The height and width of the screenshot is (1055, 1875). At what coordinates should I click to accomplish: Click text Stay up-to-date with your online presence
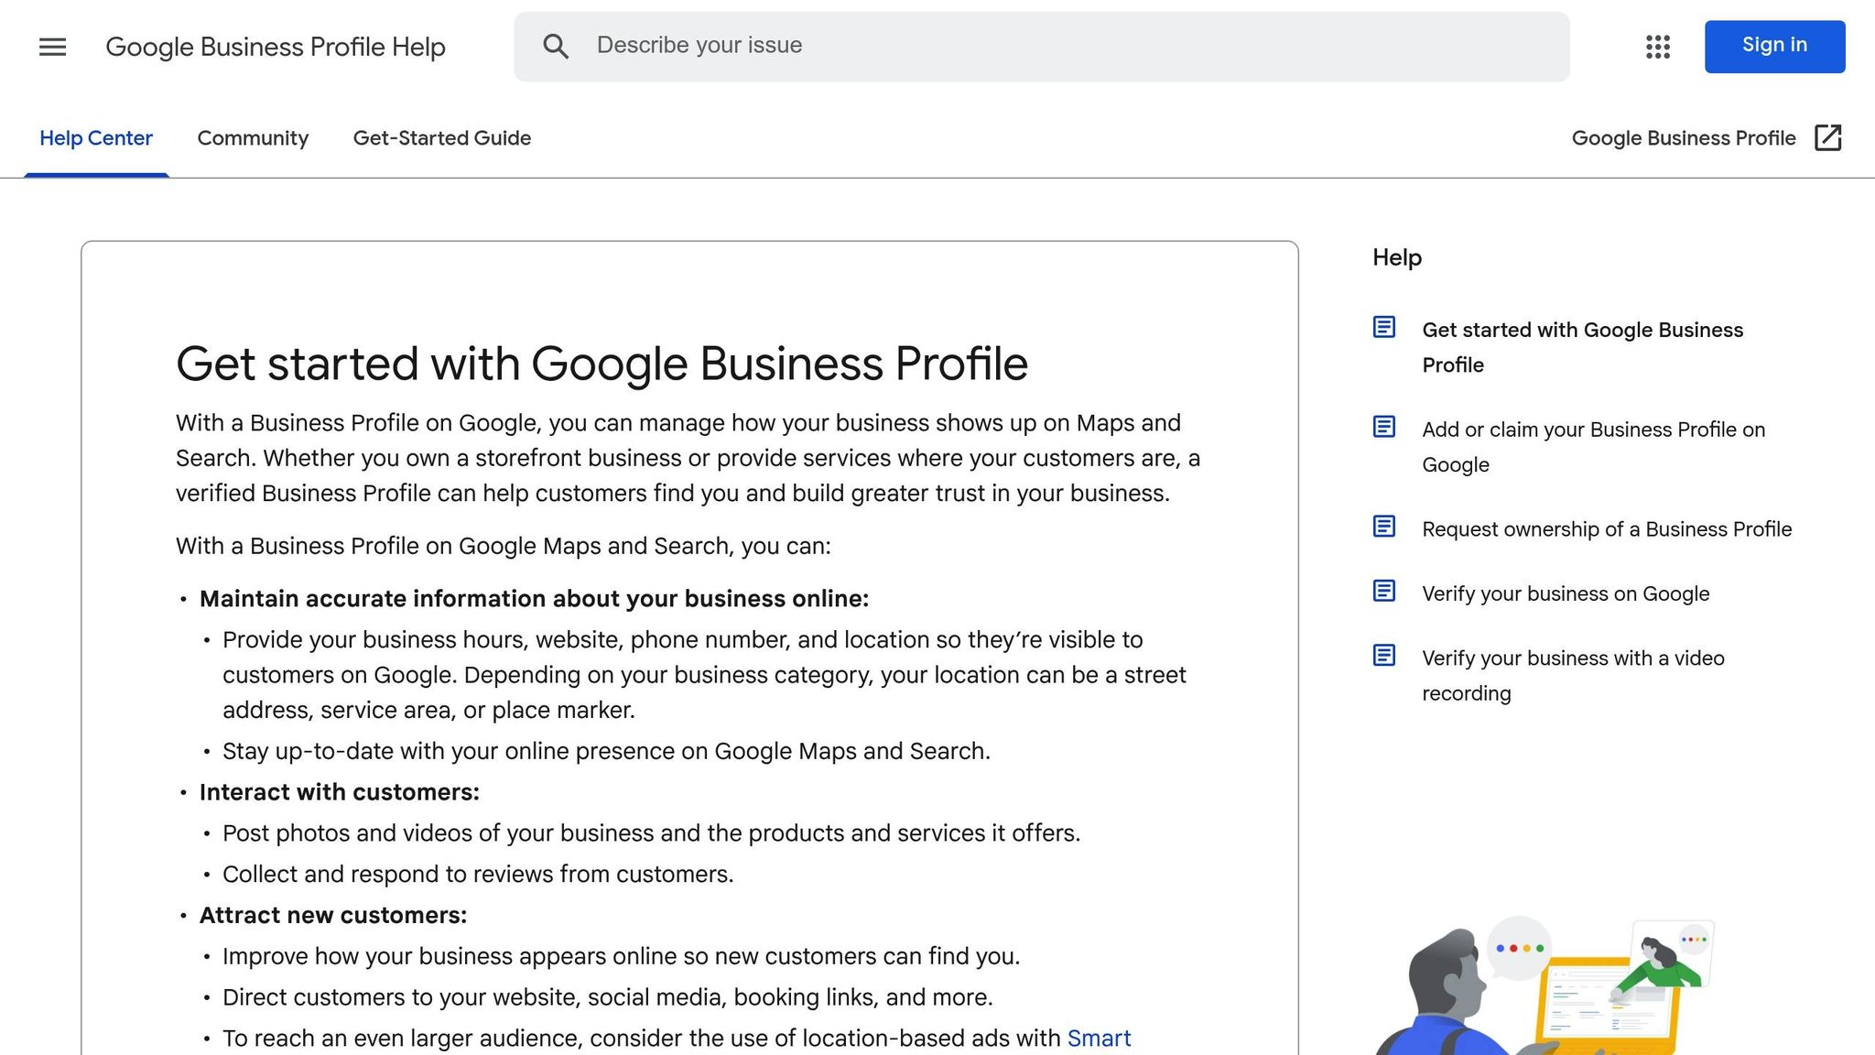coord(606,752)
